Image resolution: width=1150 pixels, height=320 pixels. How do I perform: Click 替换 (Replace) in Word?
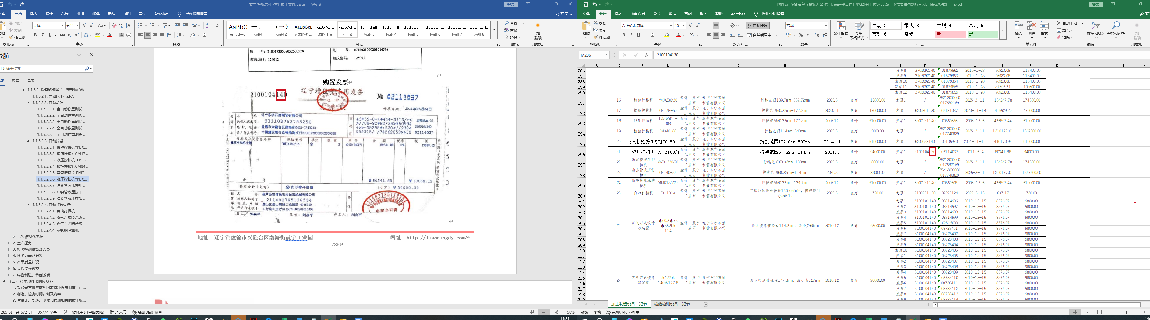[511, 30]
